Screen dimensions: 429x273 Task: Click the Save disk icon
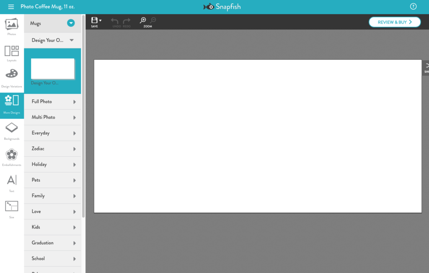94,20
